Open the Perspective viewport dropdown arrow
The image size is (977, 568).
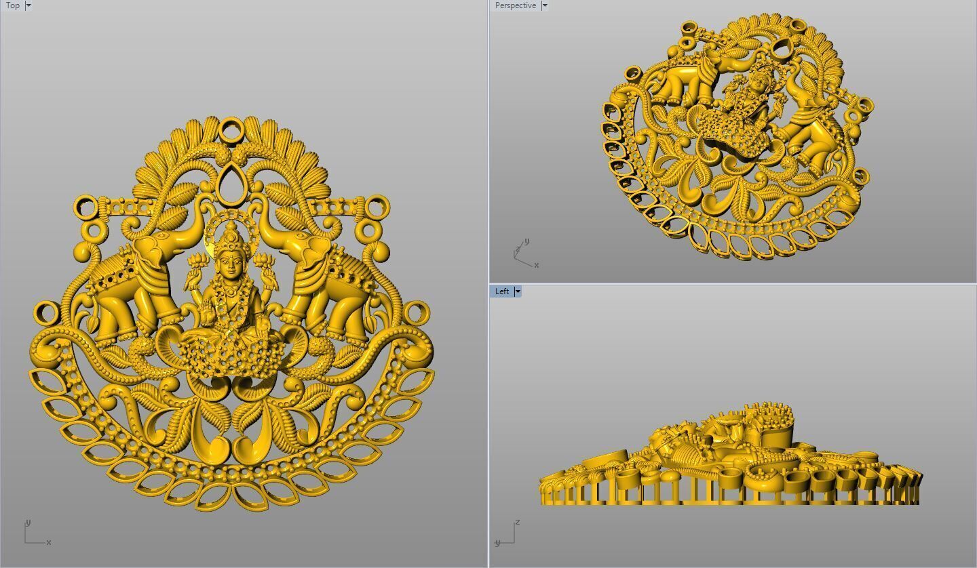coord(544,5)
